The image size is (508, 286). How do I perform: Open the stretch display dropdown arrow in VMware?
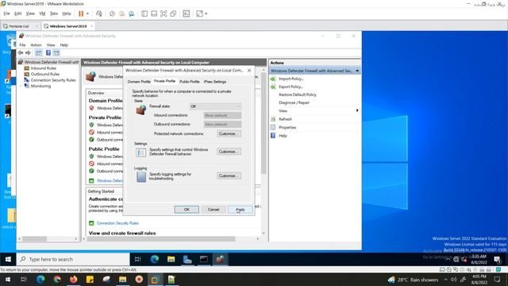[x=206, y=14]
